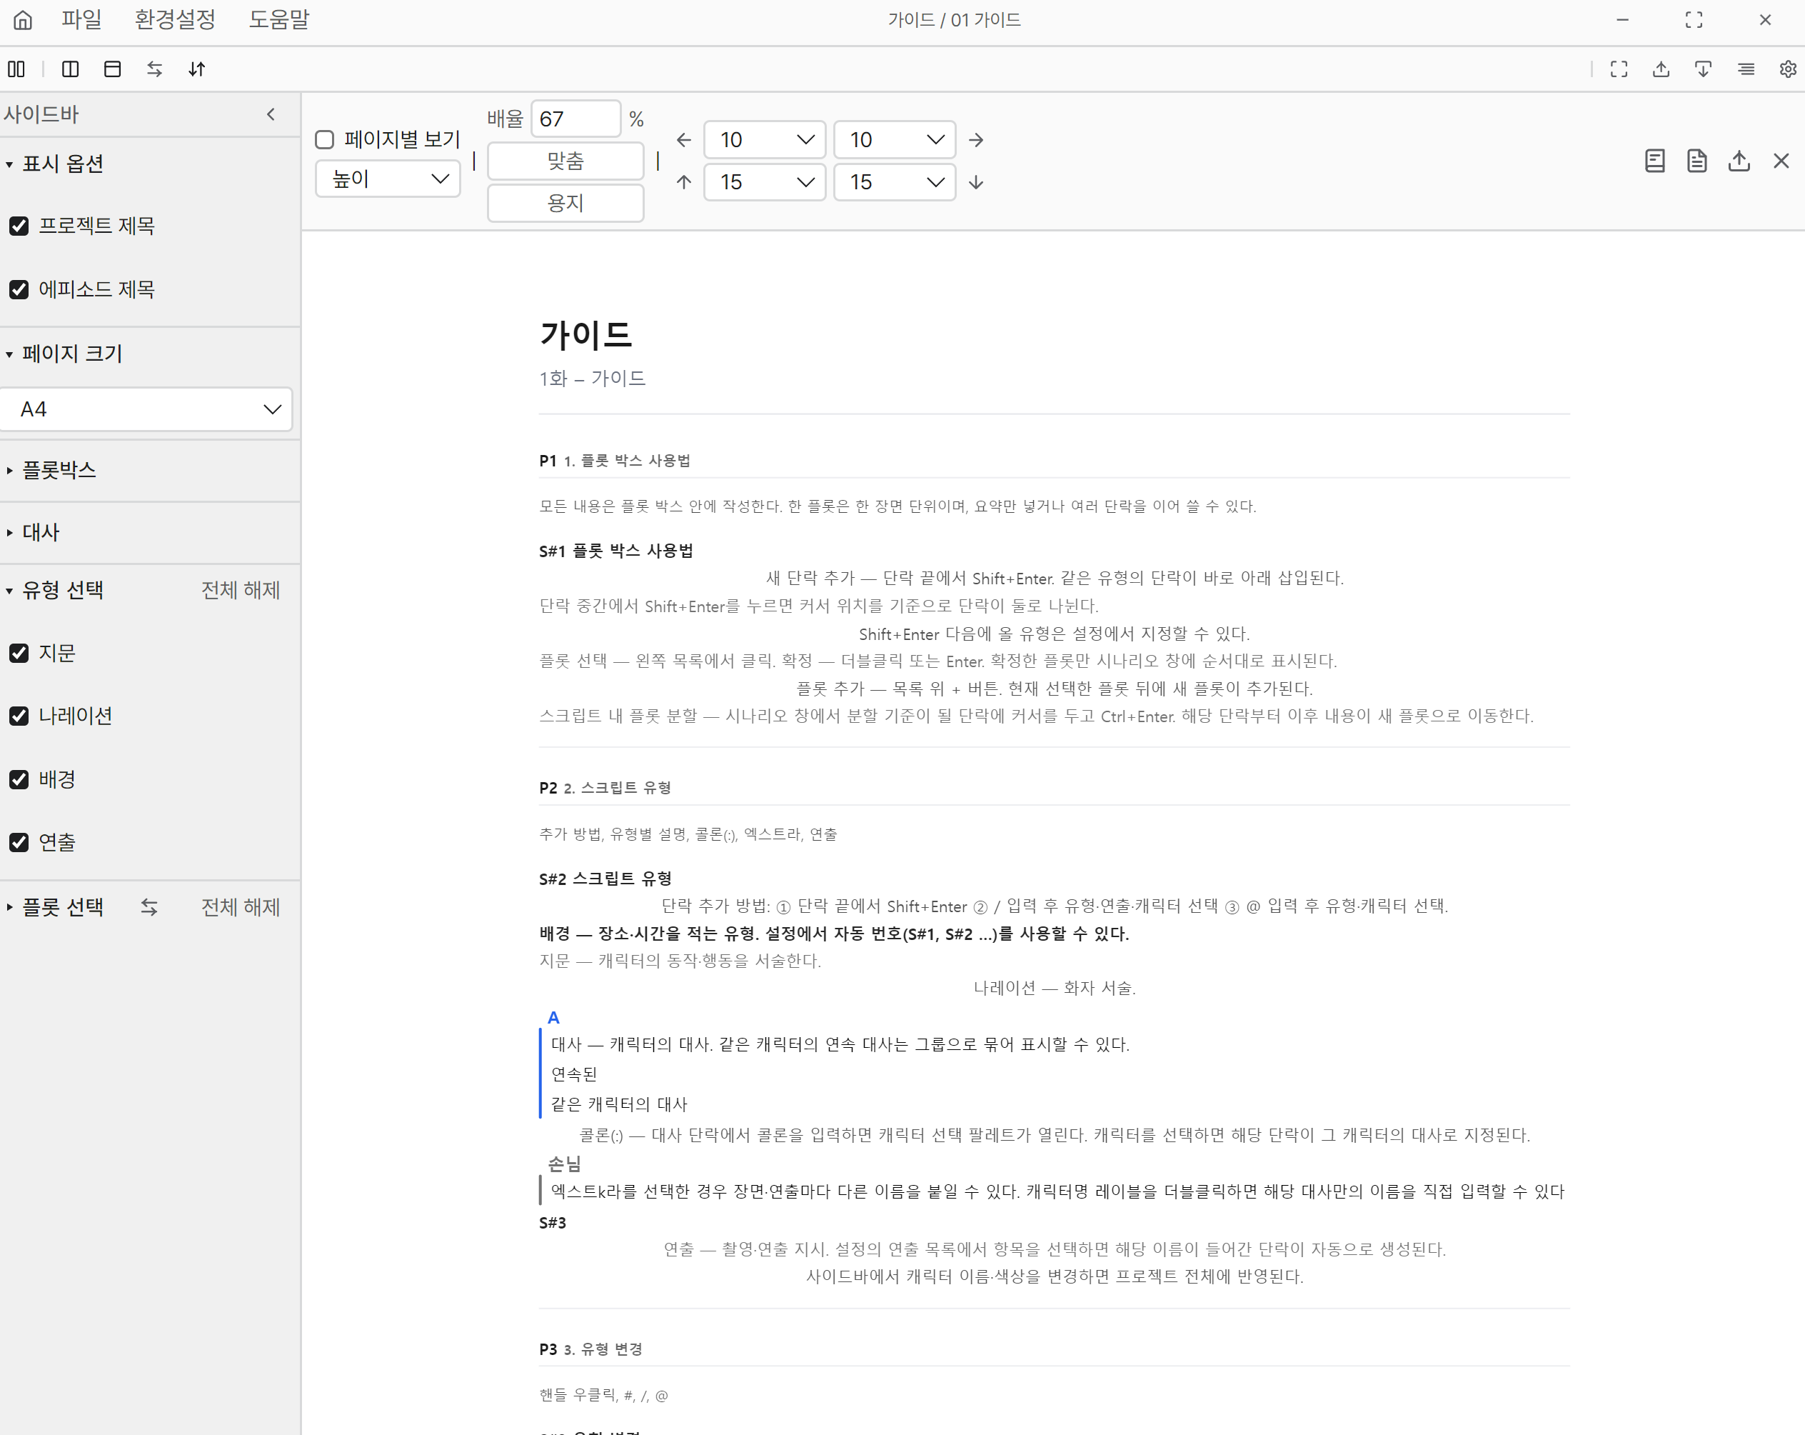Click the S#2 스크립트 유형 scene heading

[605, 878]
